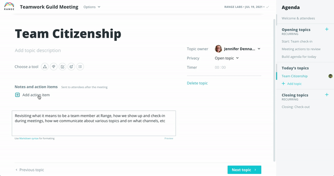
Task: Choose the checkbox task tool icon
Action: click(62, 67)
